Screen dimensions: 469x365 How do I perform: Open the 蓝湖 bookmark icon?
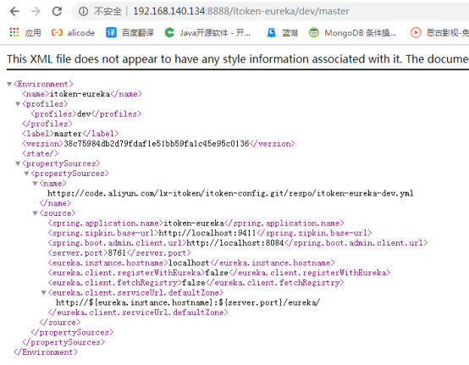271,32
